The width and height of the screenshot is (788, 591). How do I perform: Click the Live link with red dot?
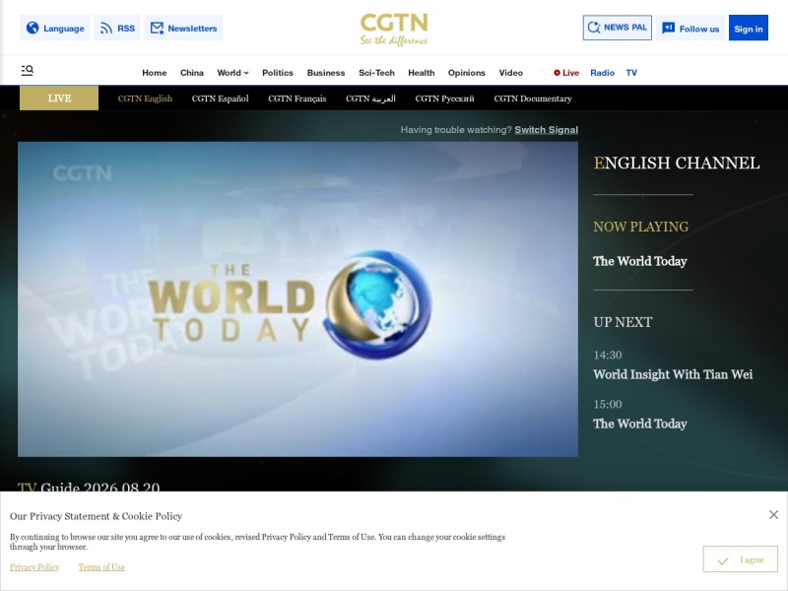pos(566,73)
